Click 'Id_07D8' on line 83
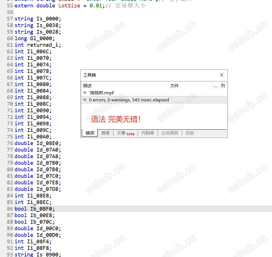Screen dimensions: 272x257 pos(47,189)
